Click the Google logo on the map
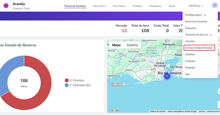This screenshot has height=115, width=220. click(114, 110)
